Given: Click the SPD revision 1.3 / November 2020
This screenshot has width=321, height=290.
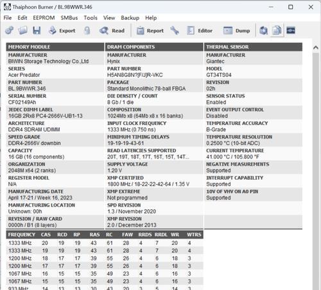Looking at the screenshot, I should (x=132, y=212).
